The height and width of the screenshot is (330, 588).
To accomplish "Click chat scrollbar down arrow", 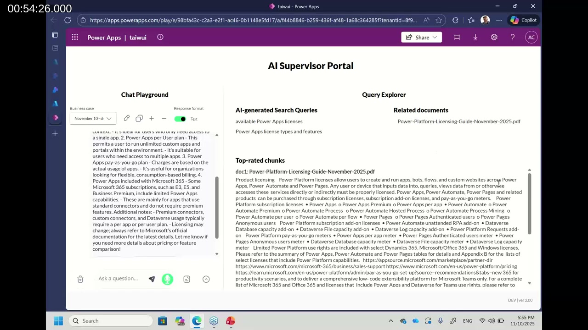I will click(217, 254).
